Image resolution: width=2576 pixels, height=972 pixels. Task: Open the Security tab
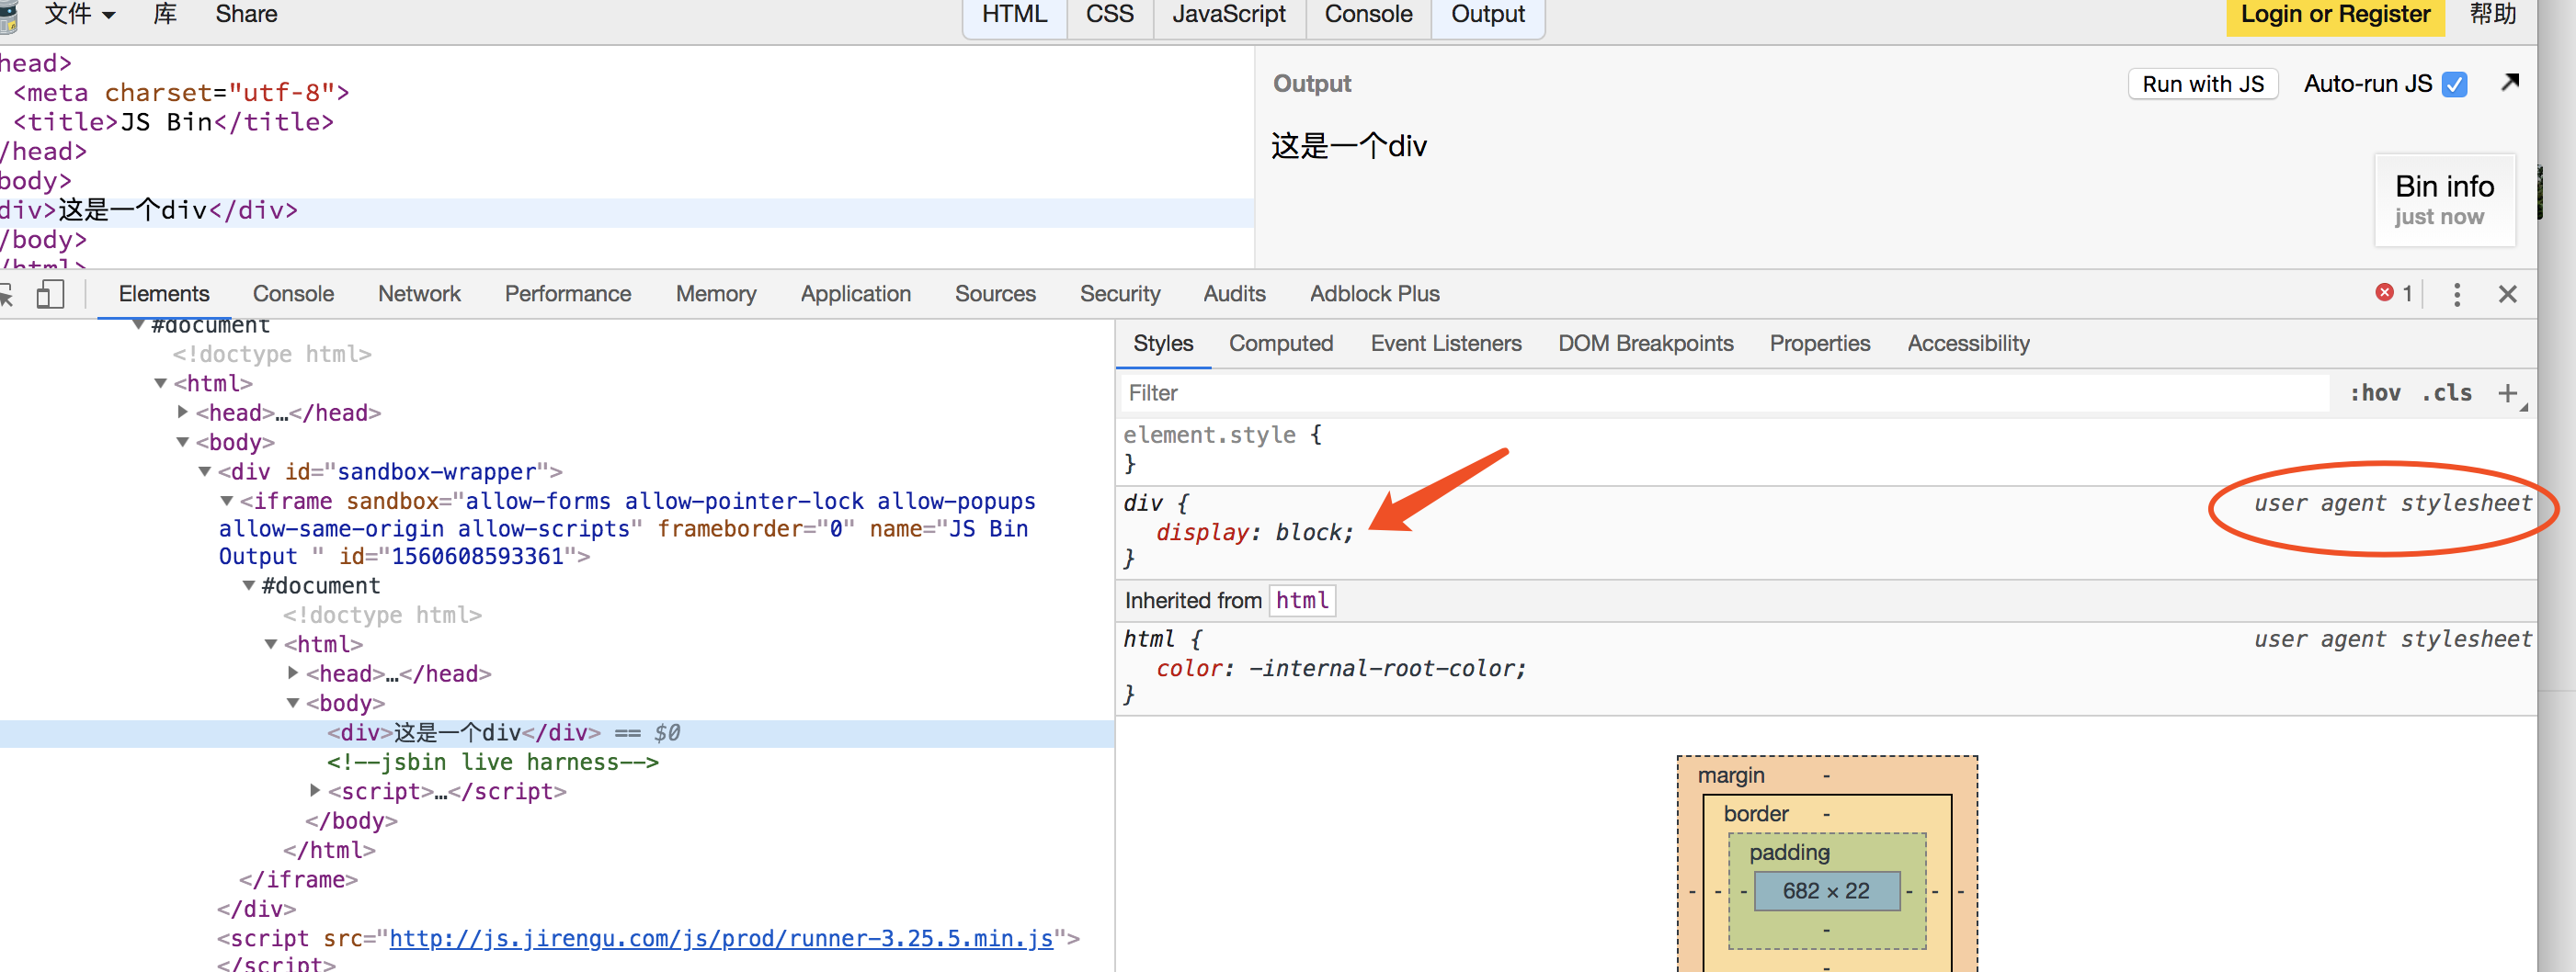[x=1120, y=294]
